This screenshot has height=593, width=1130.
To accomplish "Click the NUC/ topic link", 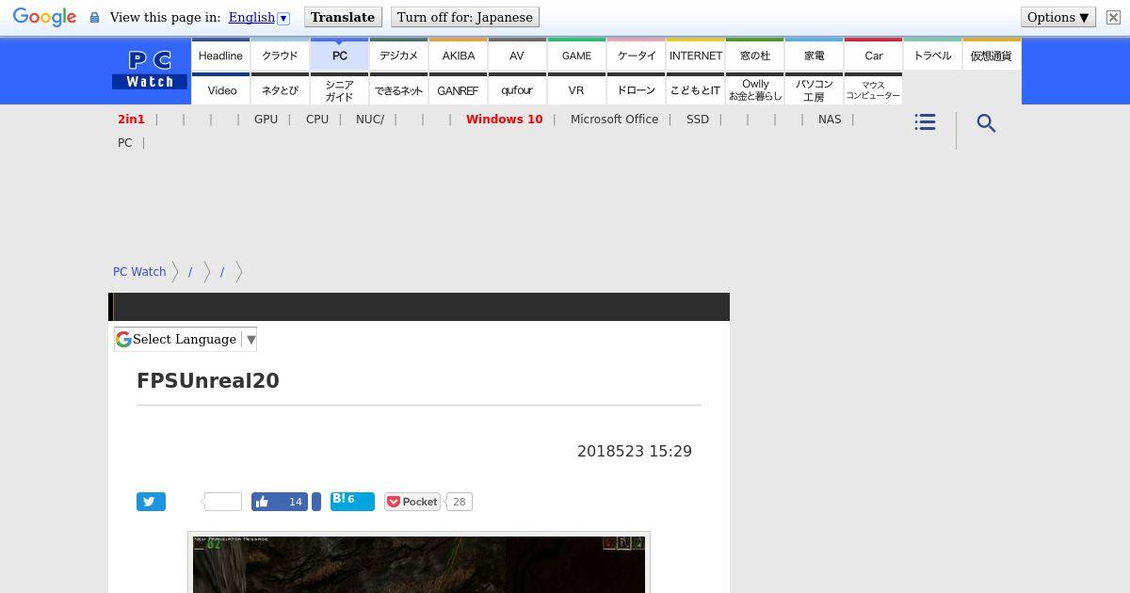I will 370,120.
